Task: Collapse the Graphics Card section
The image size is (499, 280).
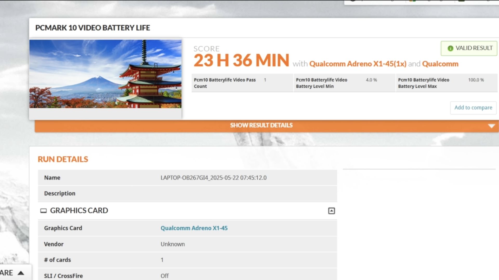Action: (x=331, y=211)
